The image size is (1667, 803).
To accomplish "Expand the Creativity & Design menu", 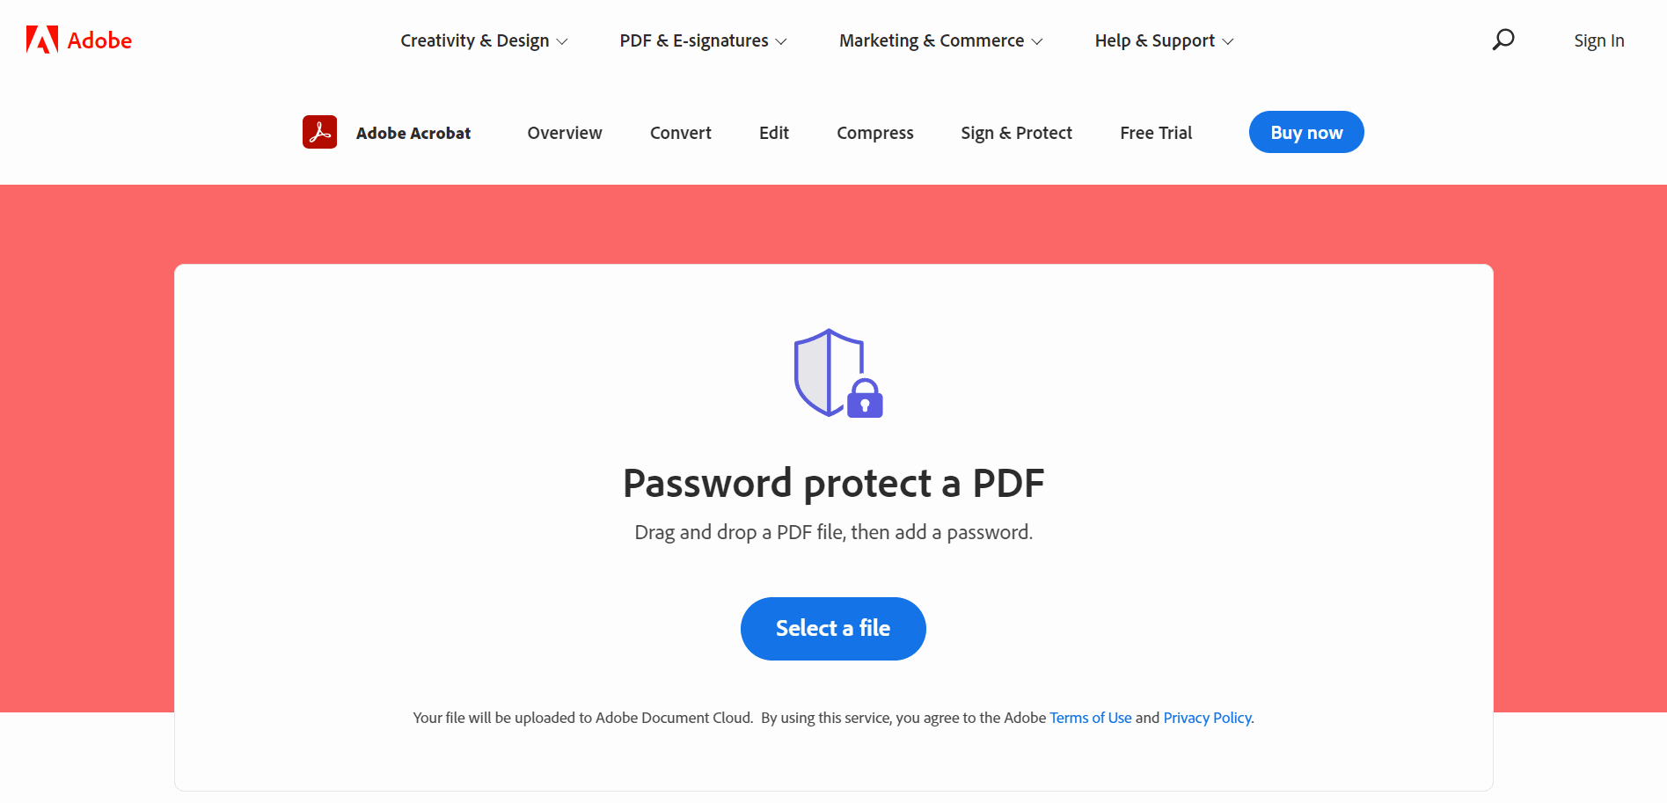I will pyautogui.click(x=483, y=40).
